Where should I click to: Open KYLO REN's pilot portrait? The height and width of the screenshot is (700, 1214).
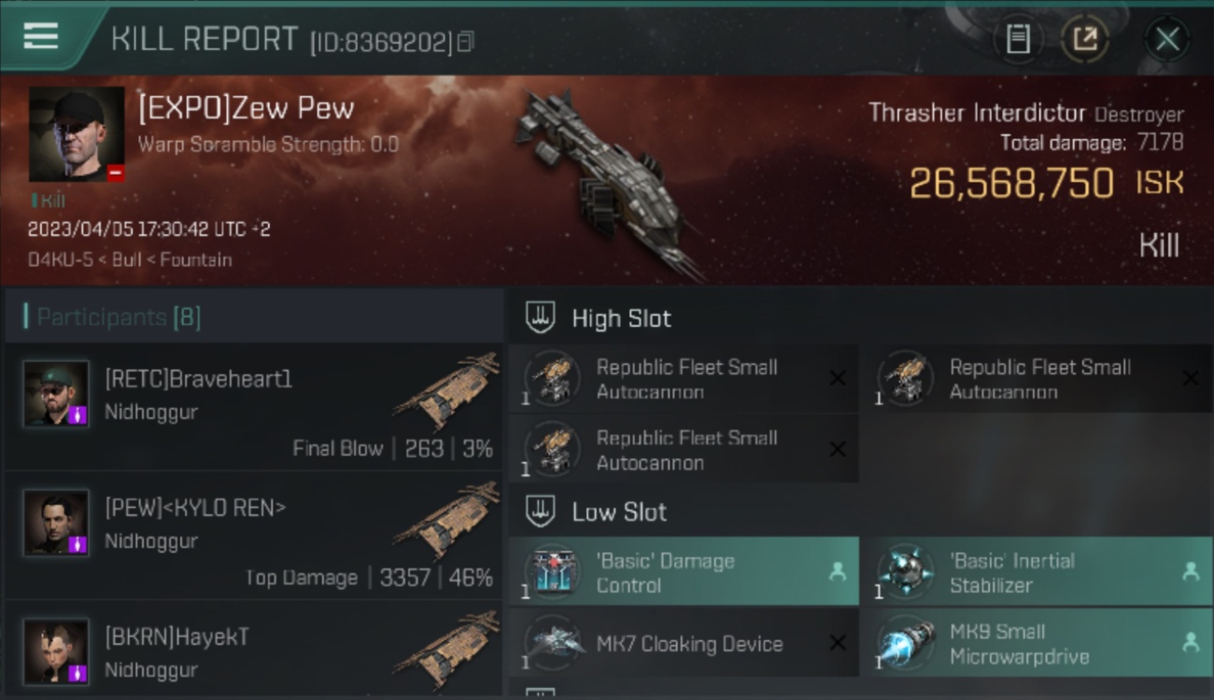click(56, 523)
